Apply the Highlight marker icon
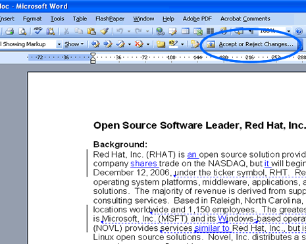Image resolution: width=306 pixels, height=244 pixels. (174, 44)
